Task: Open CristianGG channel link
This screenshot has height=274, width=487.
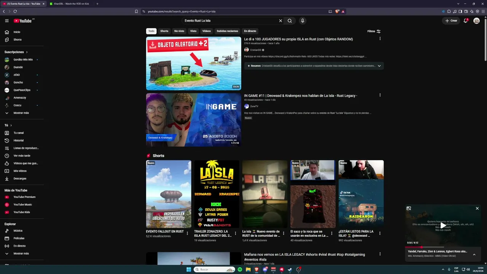Action: click(x=256, y=50)
